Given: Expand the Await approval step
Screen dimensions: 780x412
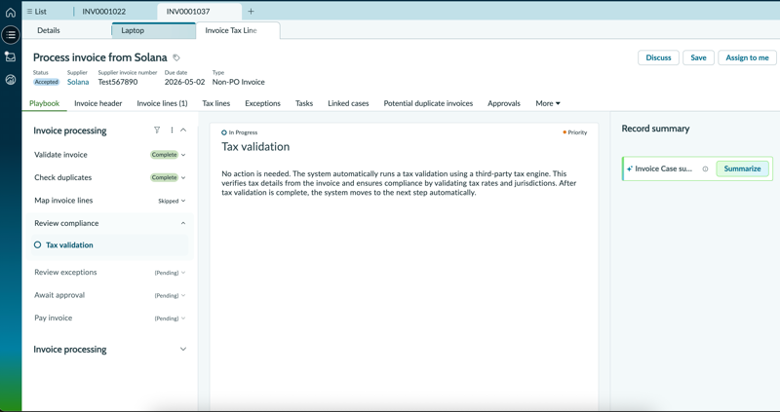Looking at the screenshot, I should pos(183,295).
